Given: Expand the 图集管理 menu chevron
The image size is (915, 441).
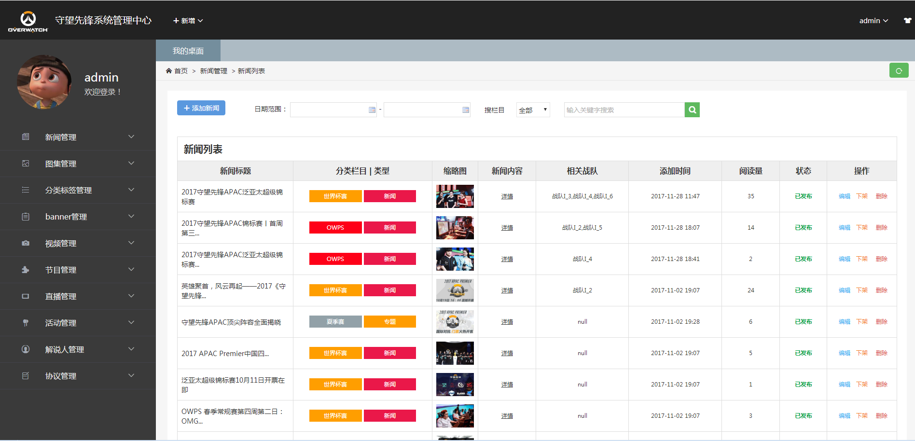Looking at the screenshot, I should [131, 163].
